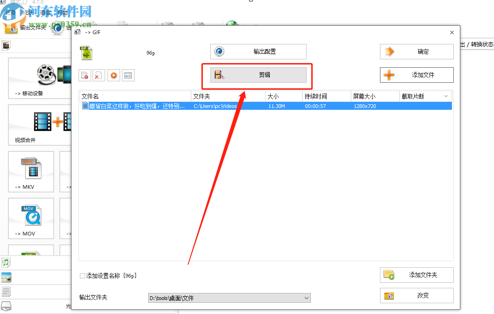494x314 pixels.
Task: Expand the chevron beside 截取片断 header
Action: click(x=446, y=96)
